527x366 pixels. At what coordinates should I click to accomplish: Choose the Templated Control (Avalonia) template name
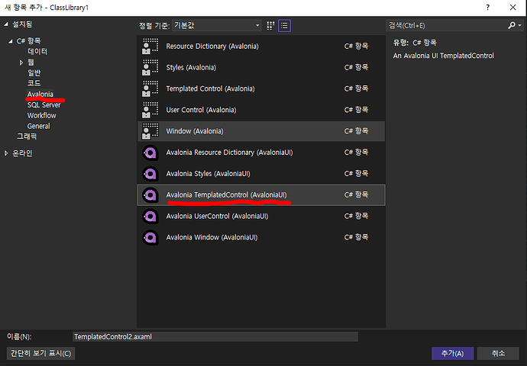[x=210, y=88]
